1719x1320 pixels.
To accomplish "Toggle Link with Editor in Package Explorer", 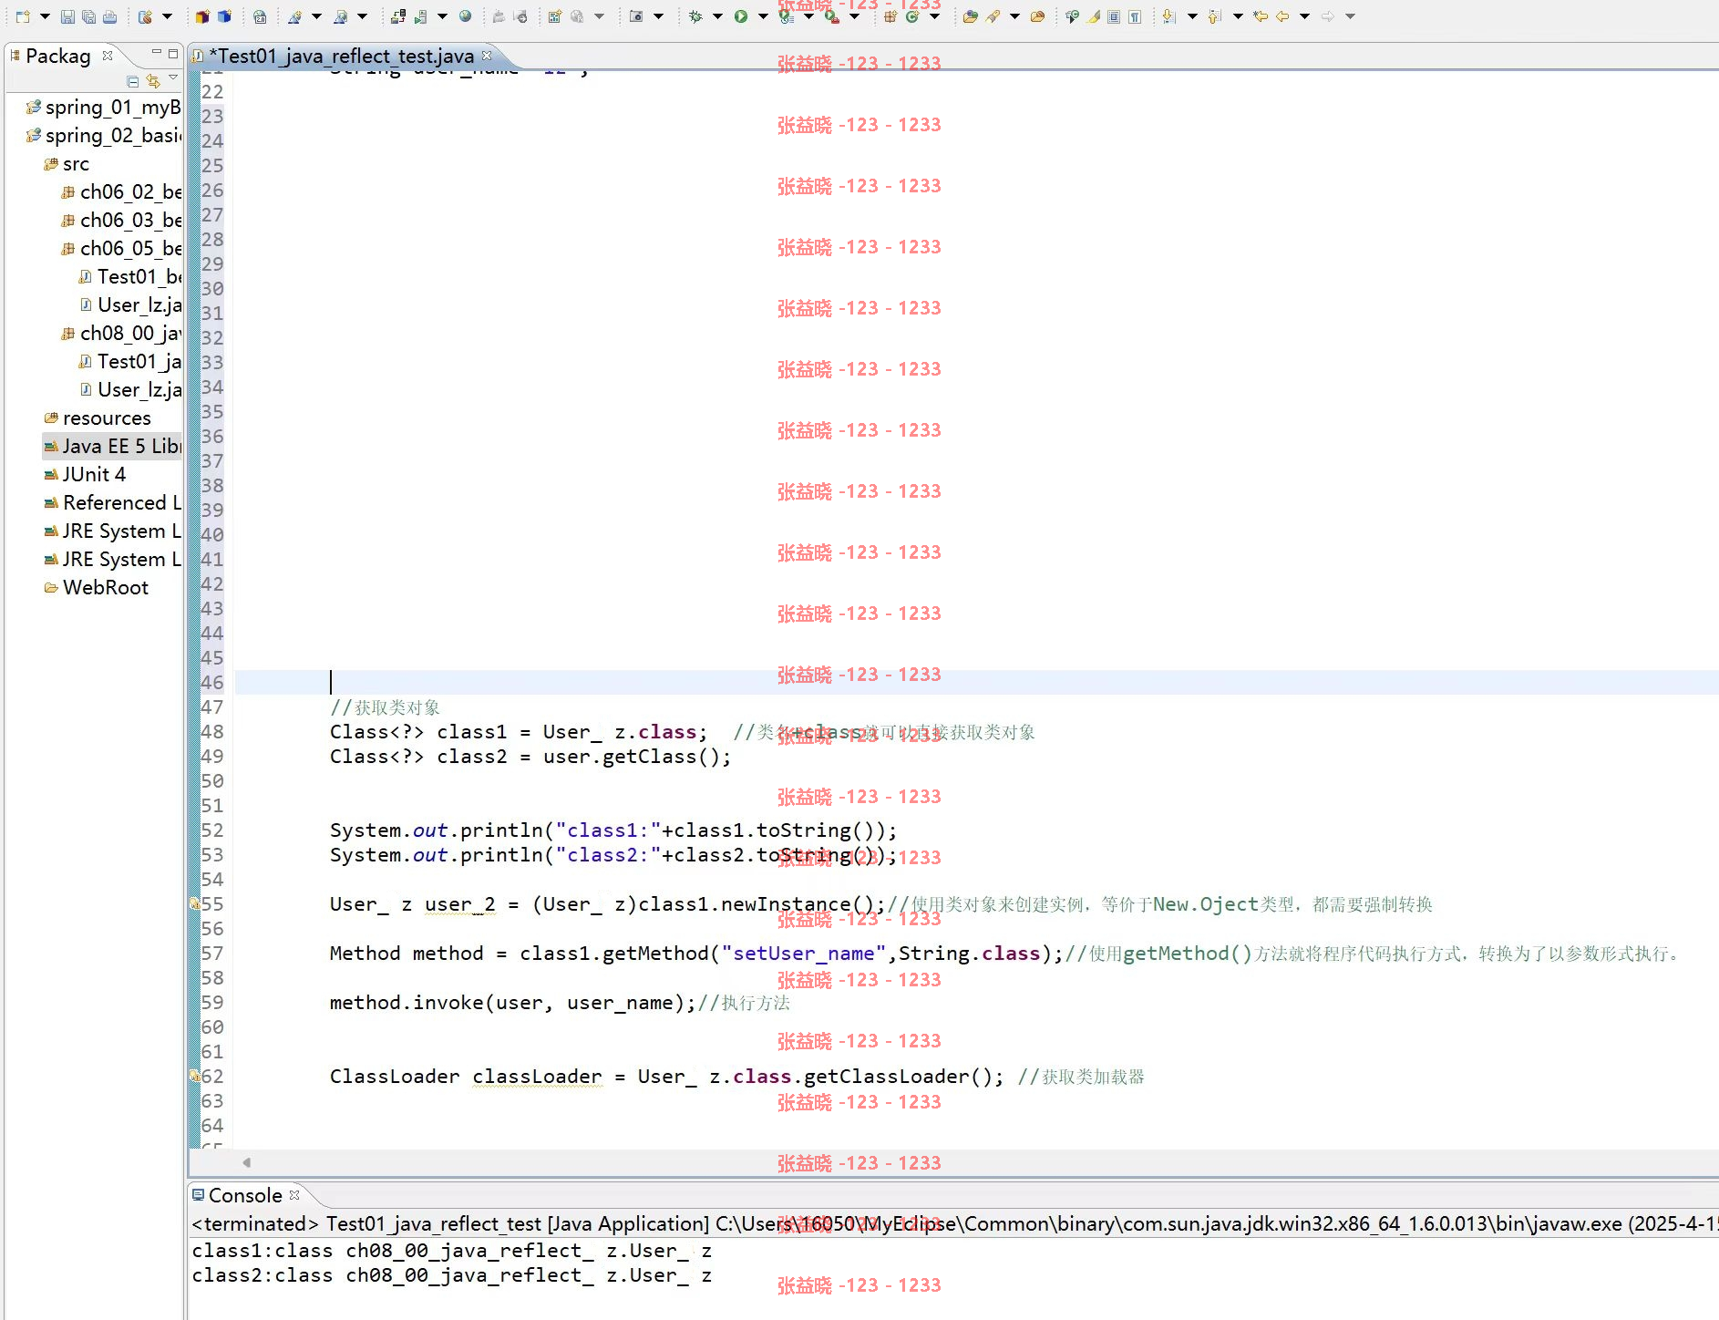I will (x=153, y=81).
